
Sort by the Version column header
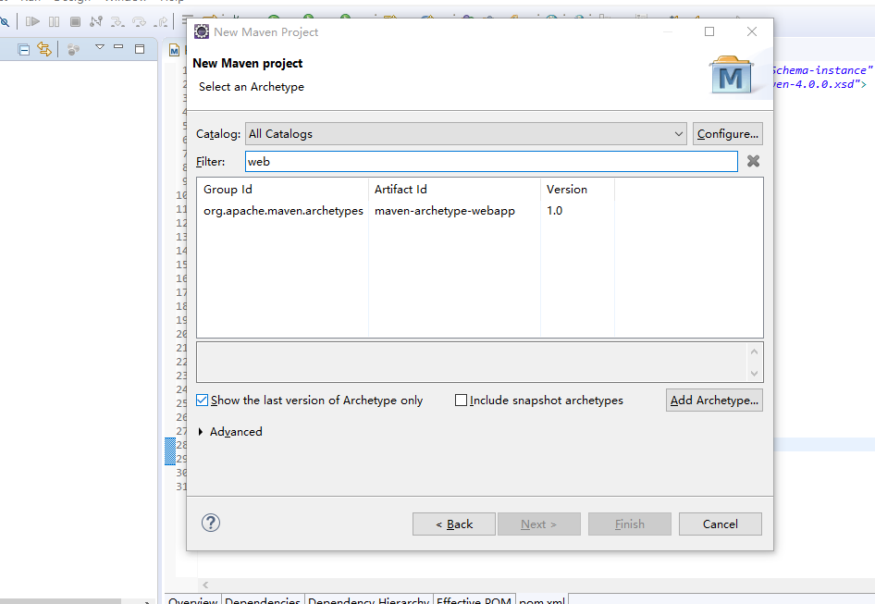(x=577, y=190)
